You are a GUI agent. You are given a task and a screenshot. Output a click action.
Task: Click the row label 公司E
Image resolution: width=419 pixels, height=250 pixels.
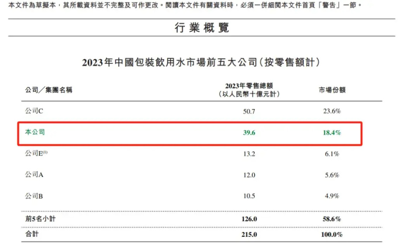36,153
